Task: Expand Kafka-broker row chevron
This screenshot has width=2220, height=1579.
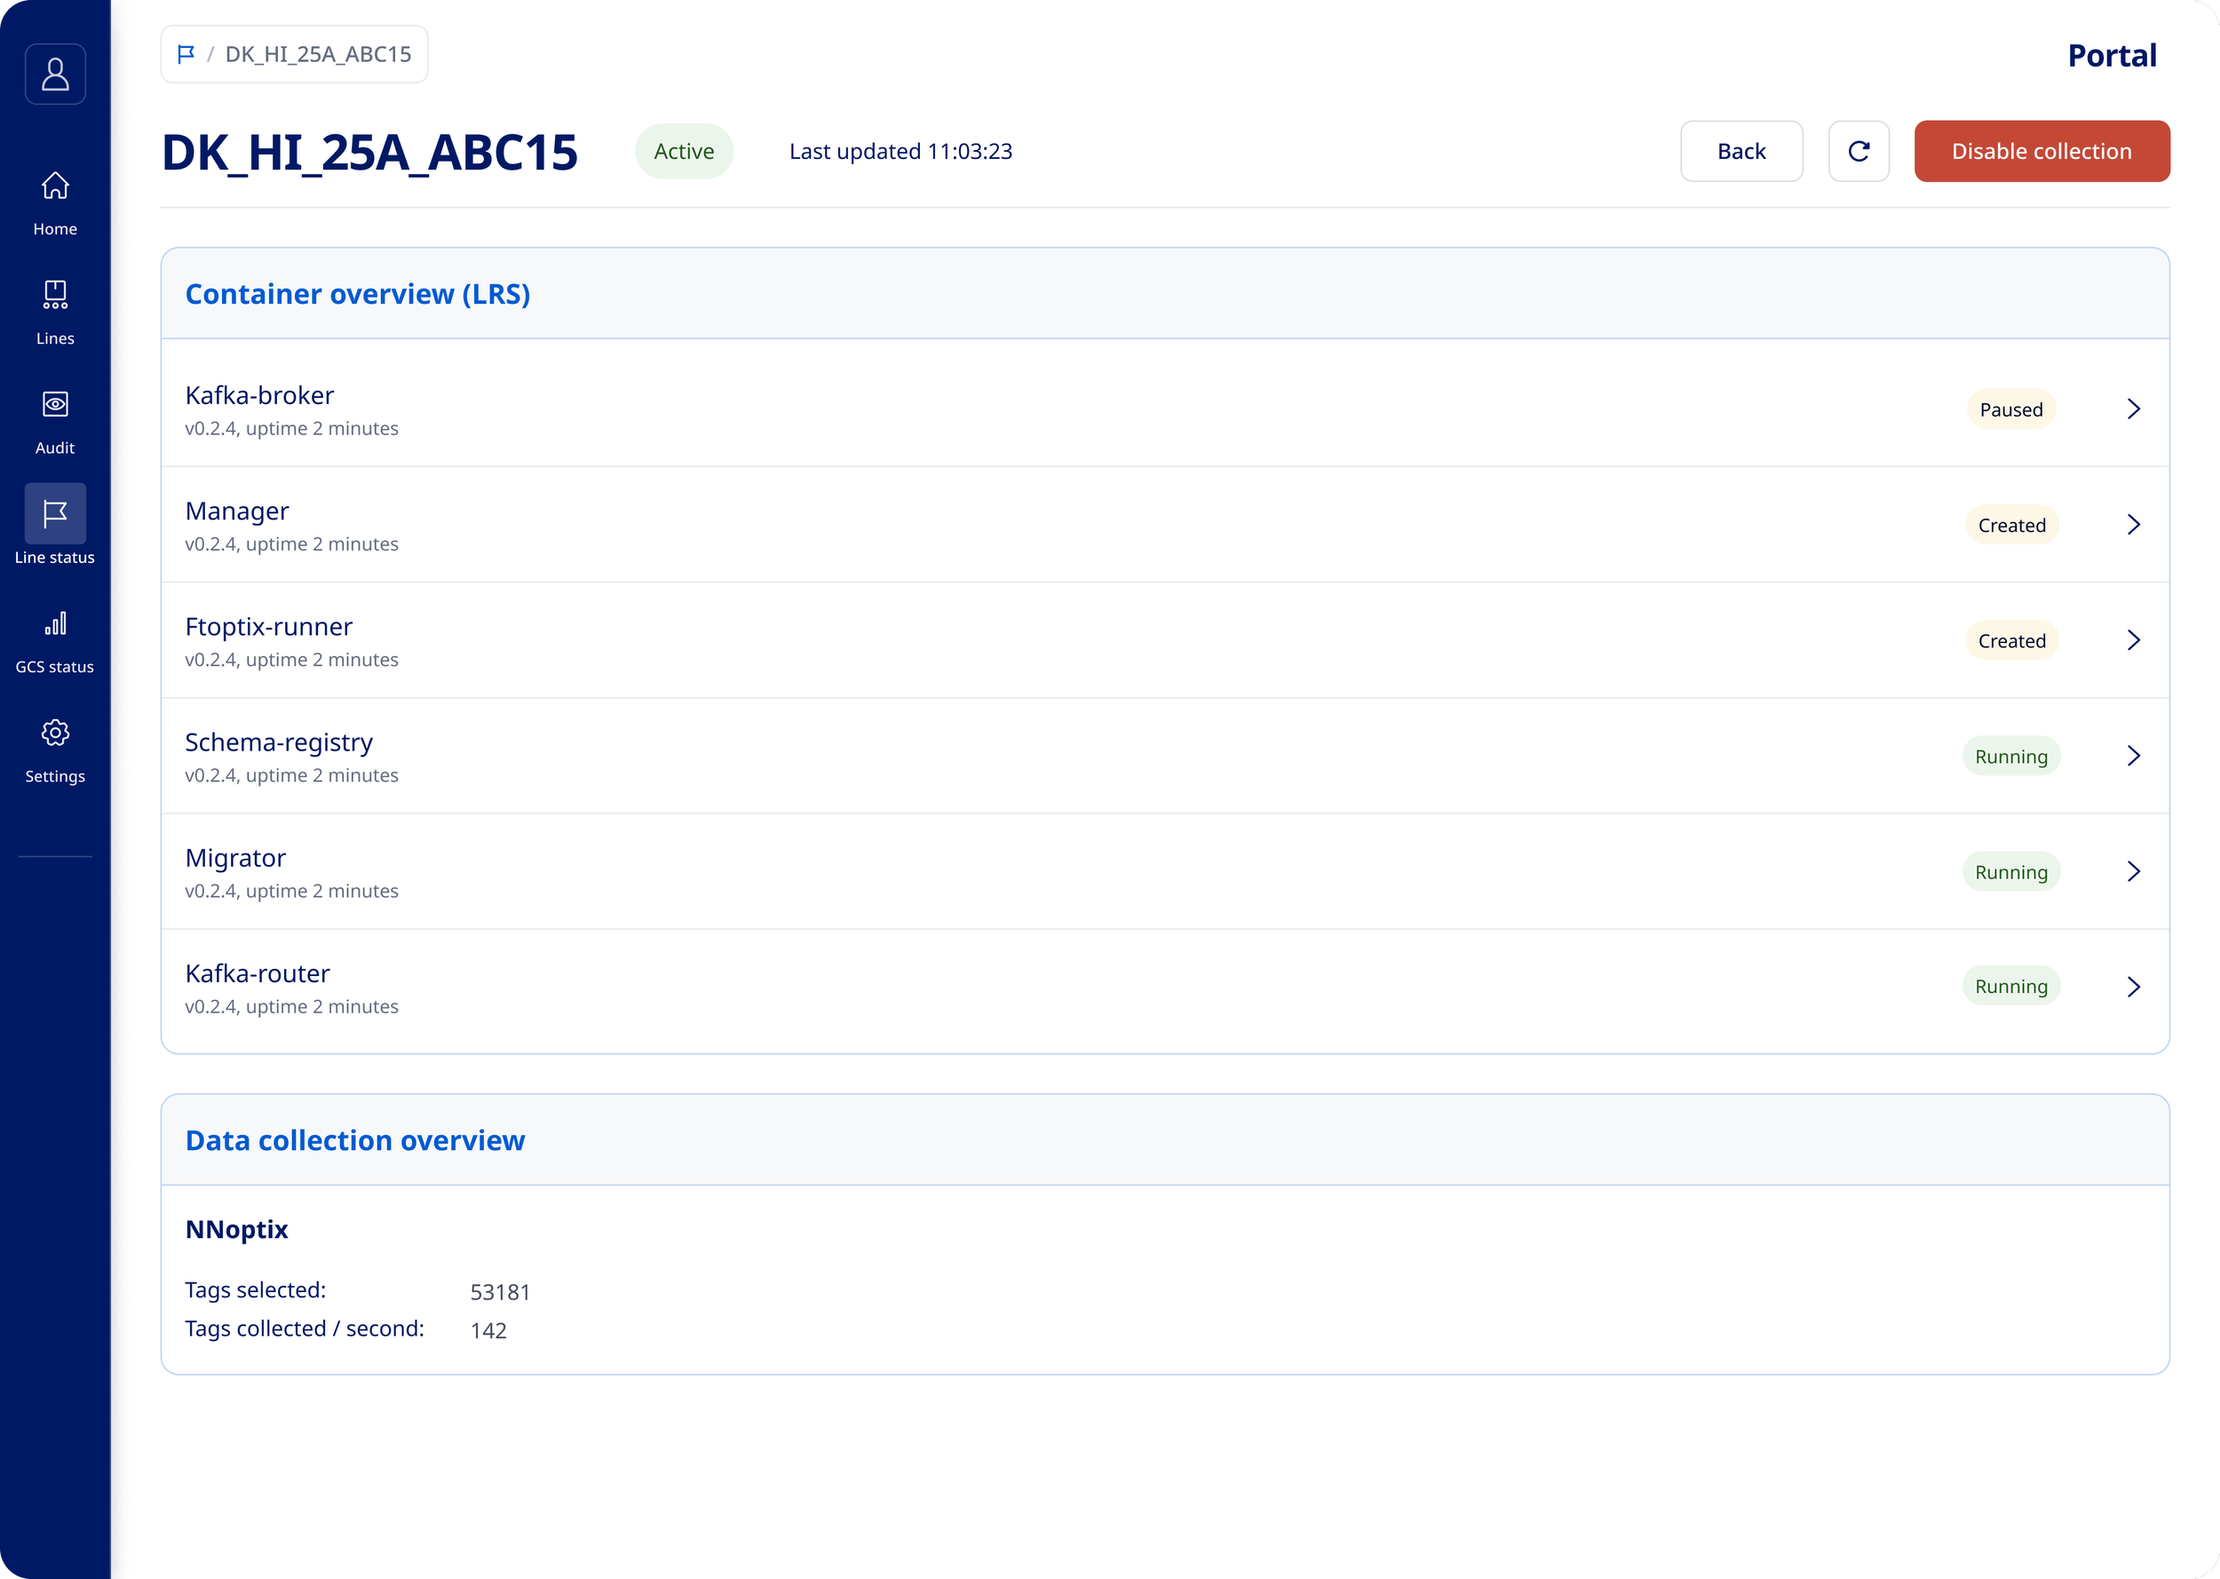Action: point(2132,409)
